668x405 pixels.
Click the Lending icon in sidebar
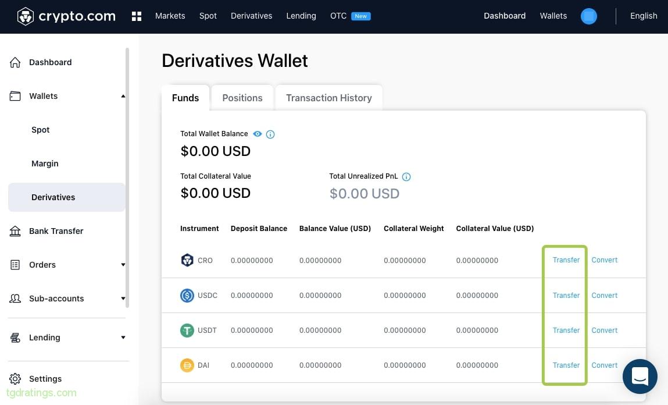click(x=15, y=337)
